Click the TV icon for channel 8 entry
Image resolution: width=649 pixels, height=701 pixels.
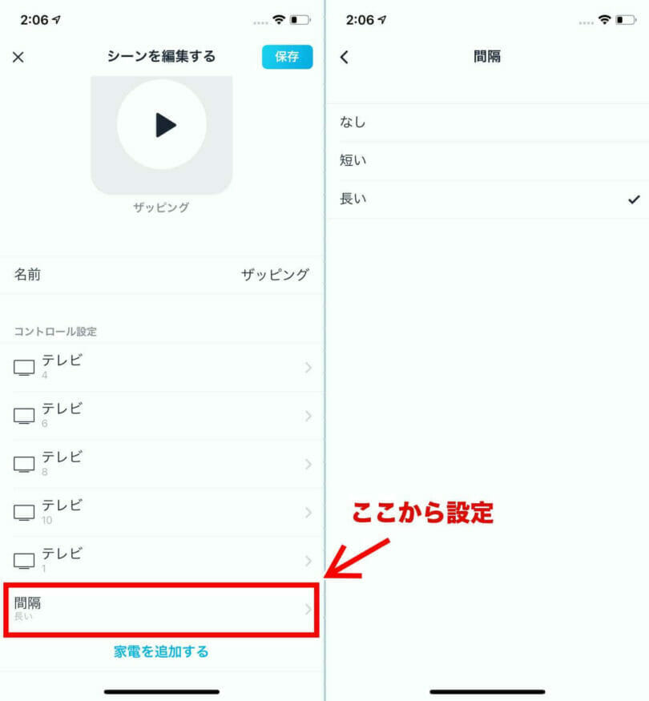point(24,464)
